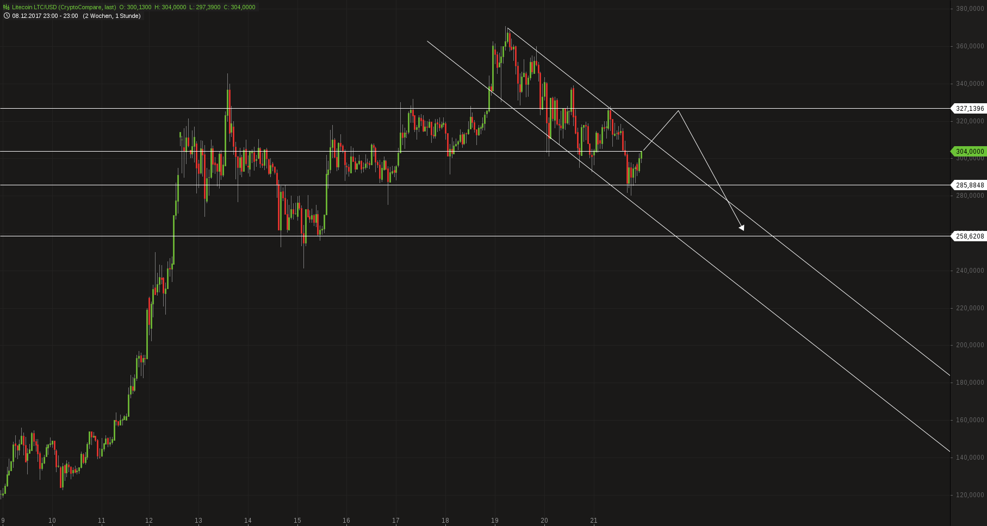Click the 380,0000 price axis label
This screenshot has width=987, height=526.
click(x=970, y=9)
